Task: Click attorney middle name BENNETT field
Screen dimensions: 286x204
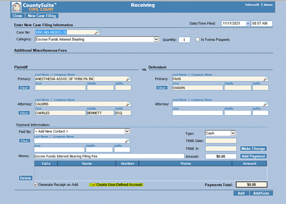Action: [100, 113]
